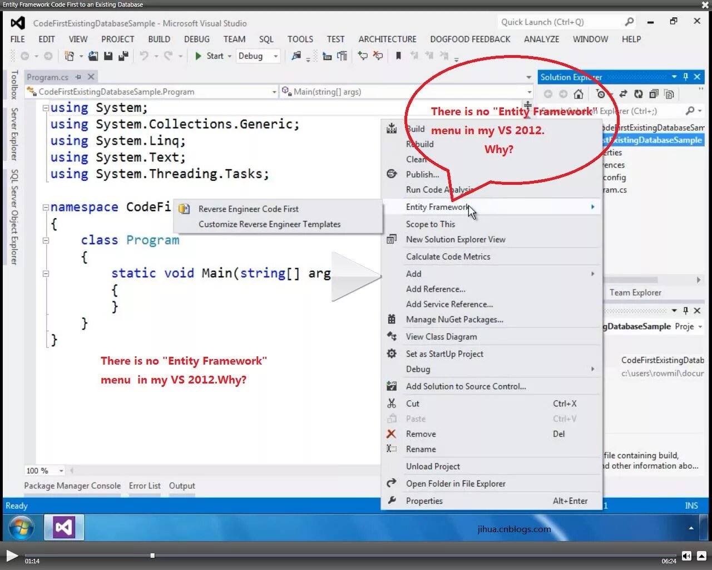Click the Solution Explorer Show All Files icon
The width and height of the screenshot is (712, 570).
point(669,94)
